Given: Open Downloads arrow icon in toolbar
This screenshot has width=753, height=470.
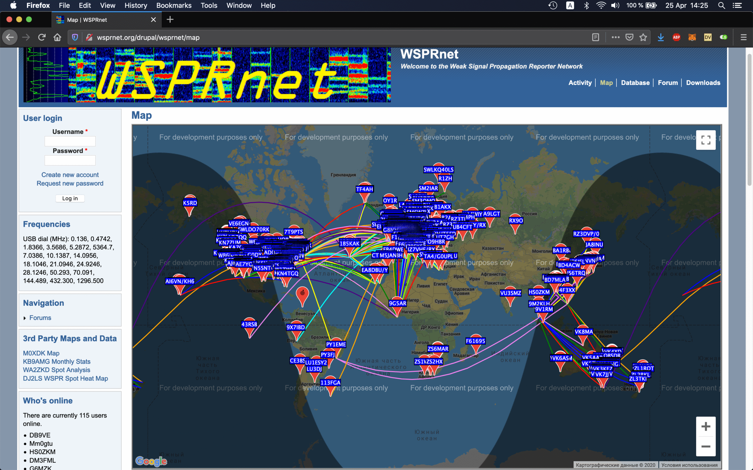Looking at the screenshot, I should pos(661,37).
